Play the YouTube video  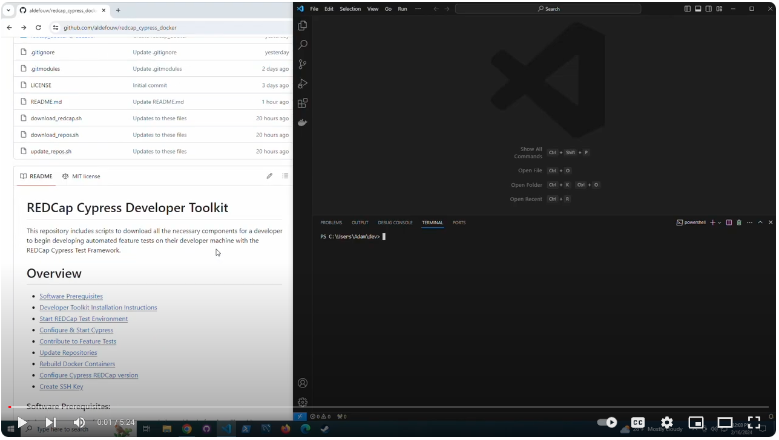22,422
